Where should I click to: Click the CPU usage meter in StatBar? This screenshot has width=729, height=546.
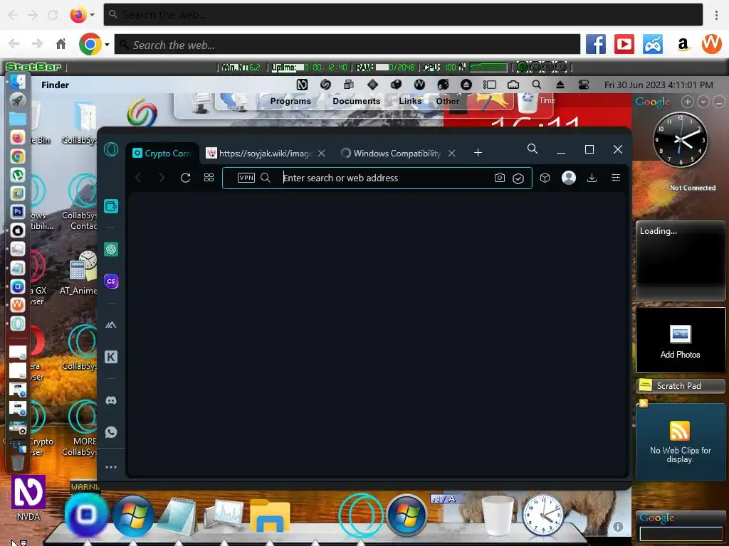488,68
